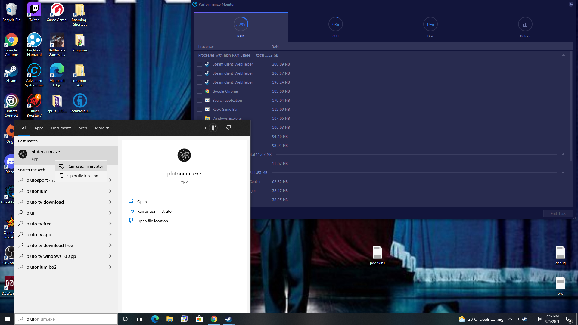The height and width of the screenshot is (325, 578).
Task: Open the Metrics chart icon in Performance Monitor
Action: (525, 24)
